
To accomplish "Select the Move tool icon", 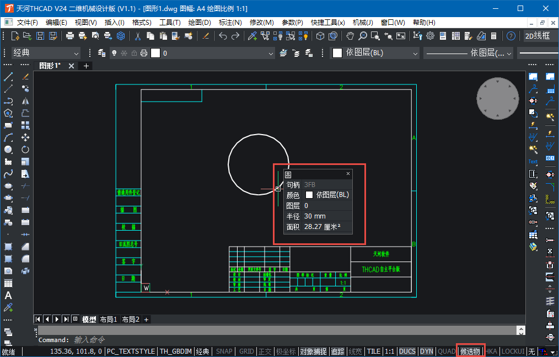I will (25, 137).
